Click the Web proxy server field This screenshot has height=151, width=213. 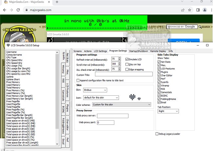click(x=113, y=116)
